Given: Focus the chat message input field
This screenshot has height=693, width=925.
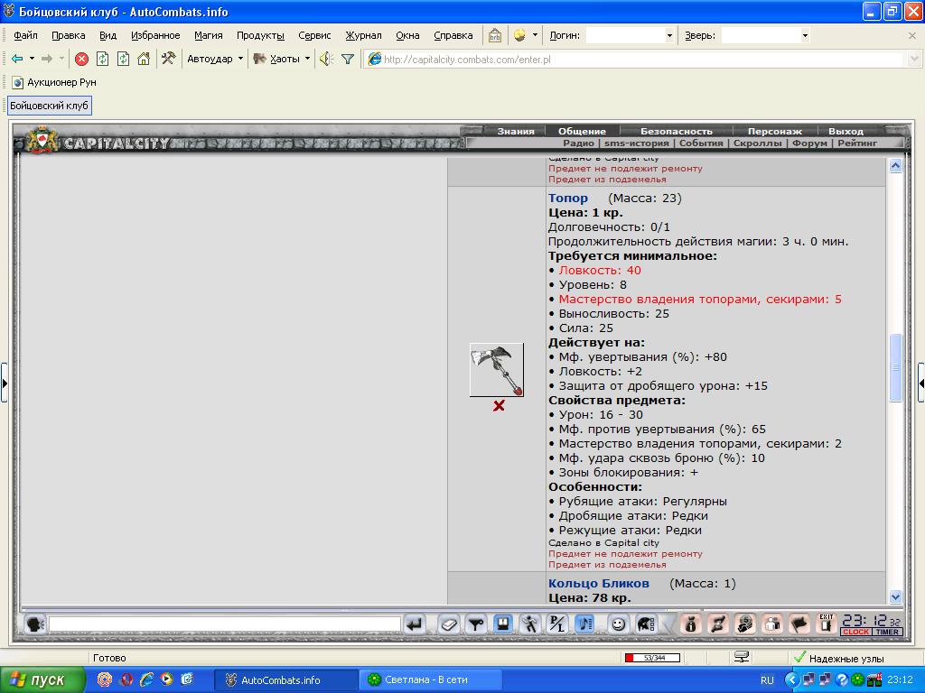Looking at the screenshot, I should point(225,624).
